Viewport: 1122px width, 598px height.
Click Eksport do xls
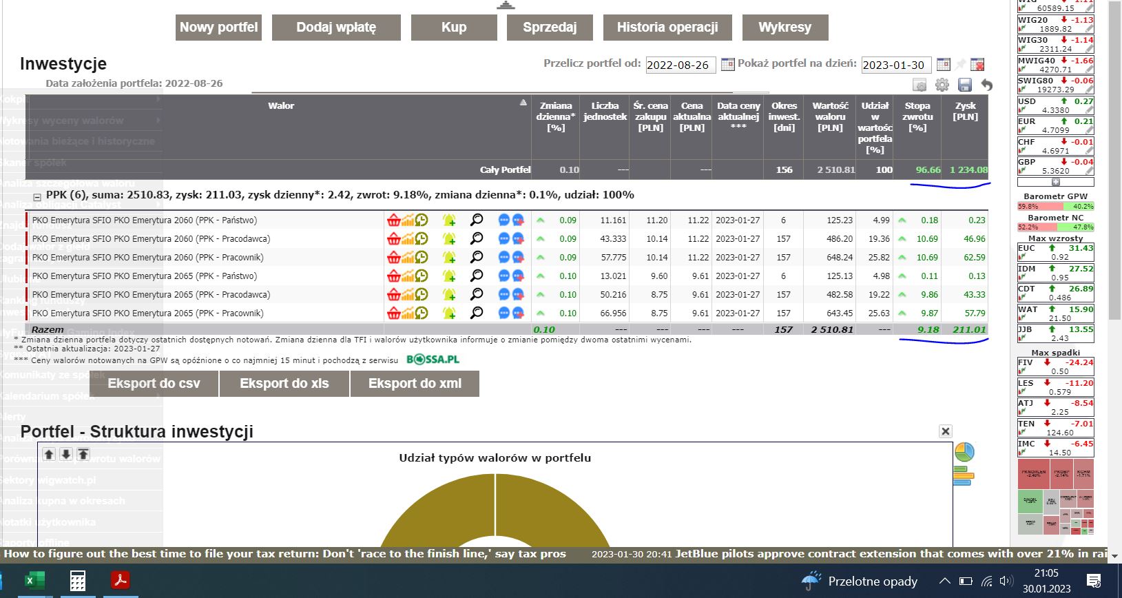[284, 384]
